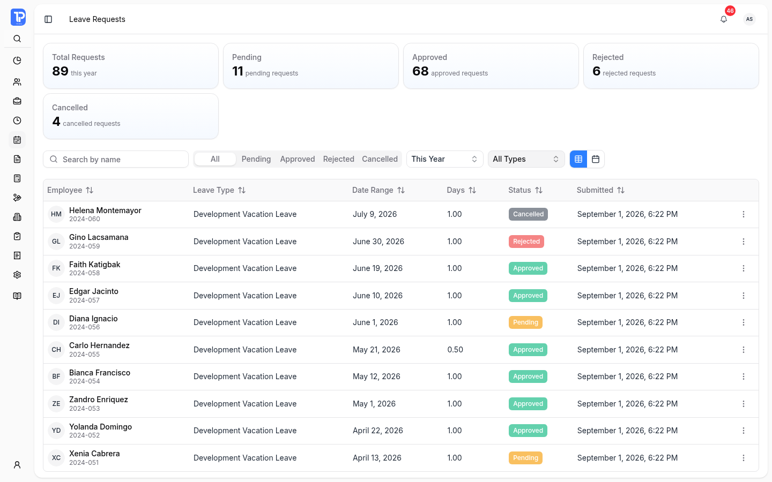Sort table by Status column

pos(525,190)
